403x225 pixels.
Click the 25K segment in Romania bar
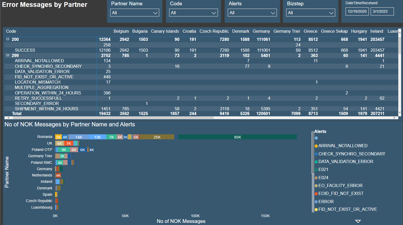[157, 137]
